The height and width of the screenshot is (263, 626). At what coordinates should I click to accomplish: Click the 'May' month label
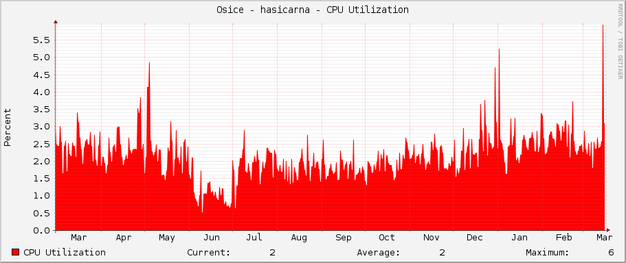tap(167, 238)
